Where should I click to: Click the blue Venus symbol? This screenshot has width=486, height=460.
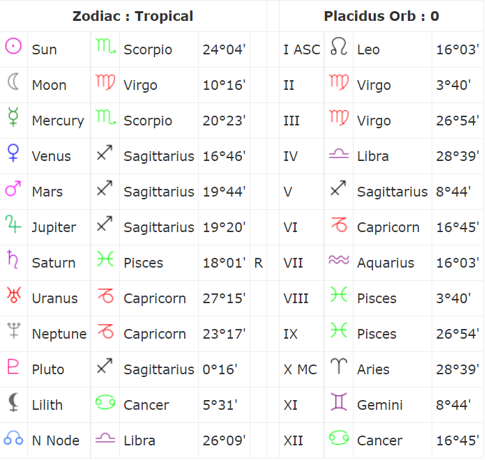(13, 153)
